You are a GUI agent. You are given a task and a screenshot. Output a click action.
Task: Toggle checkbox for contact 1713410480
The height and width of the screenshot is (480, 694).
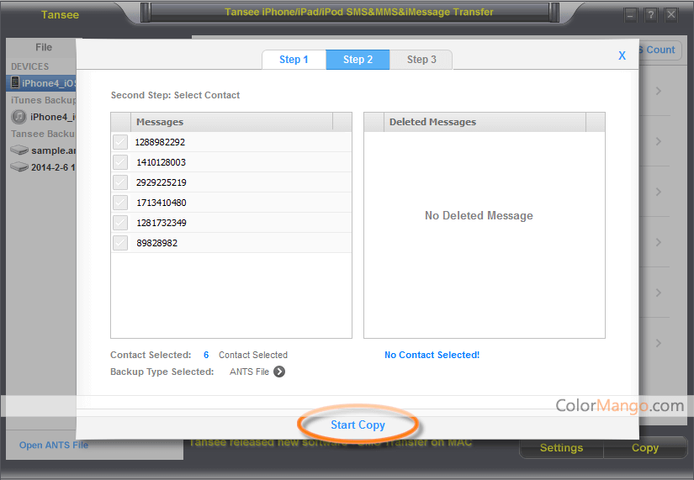click(120, 203)
